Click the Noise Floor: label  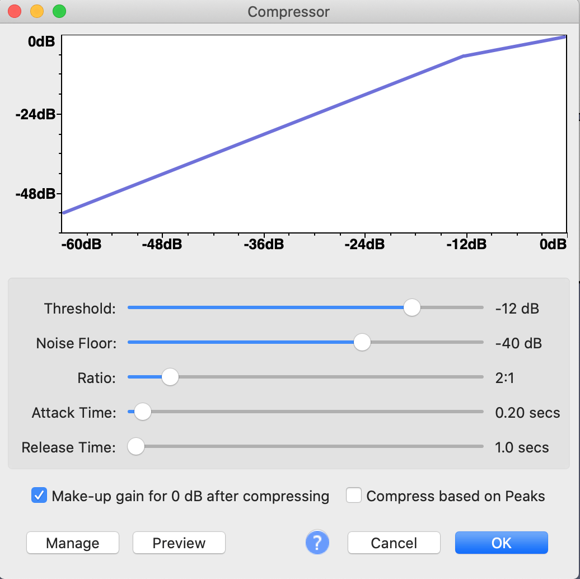click(x=76, y=343)
